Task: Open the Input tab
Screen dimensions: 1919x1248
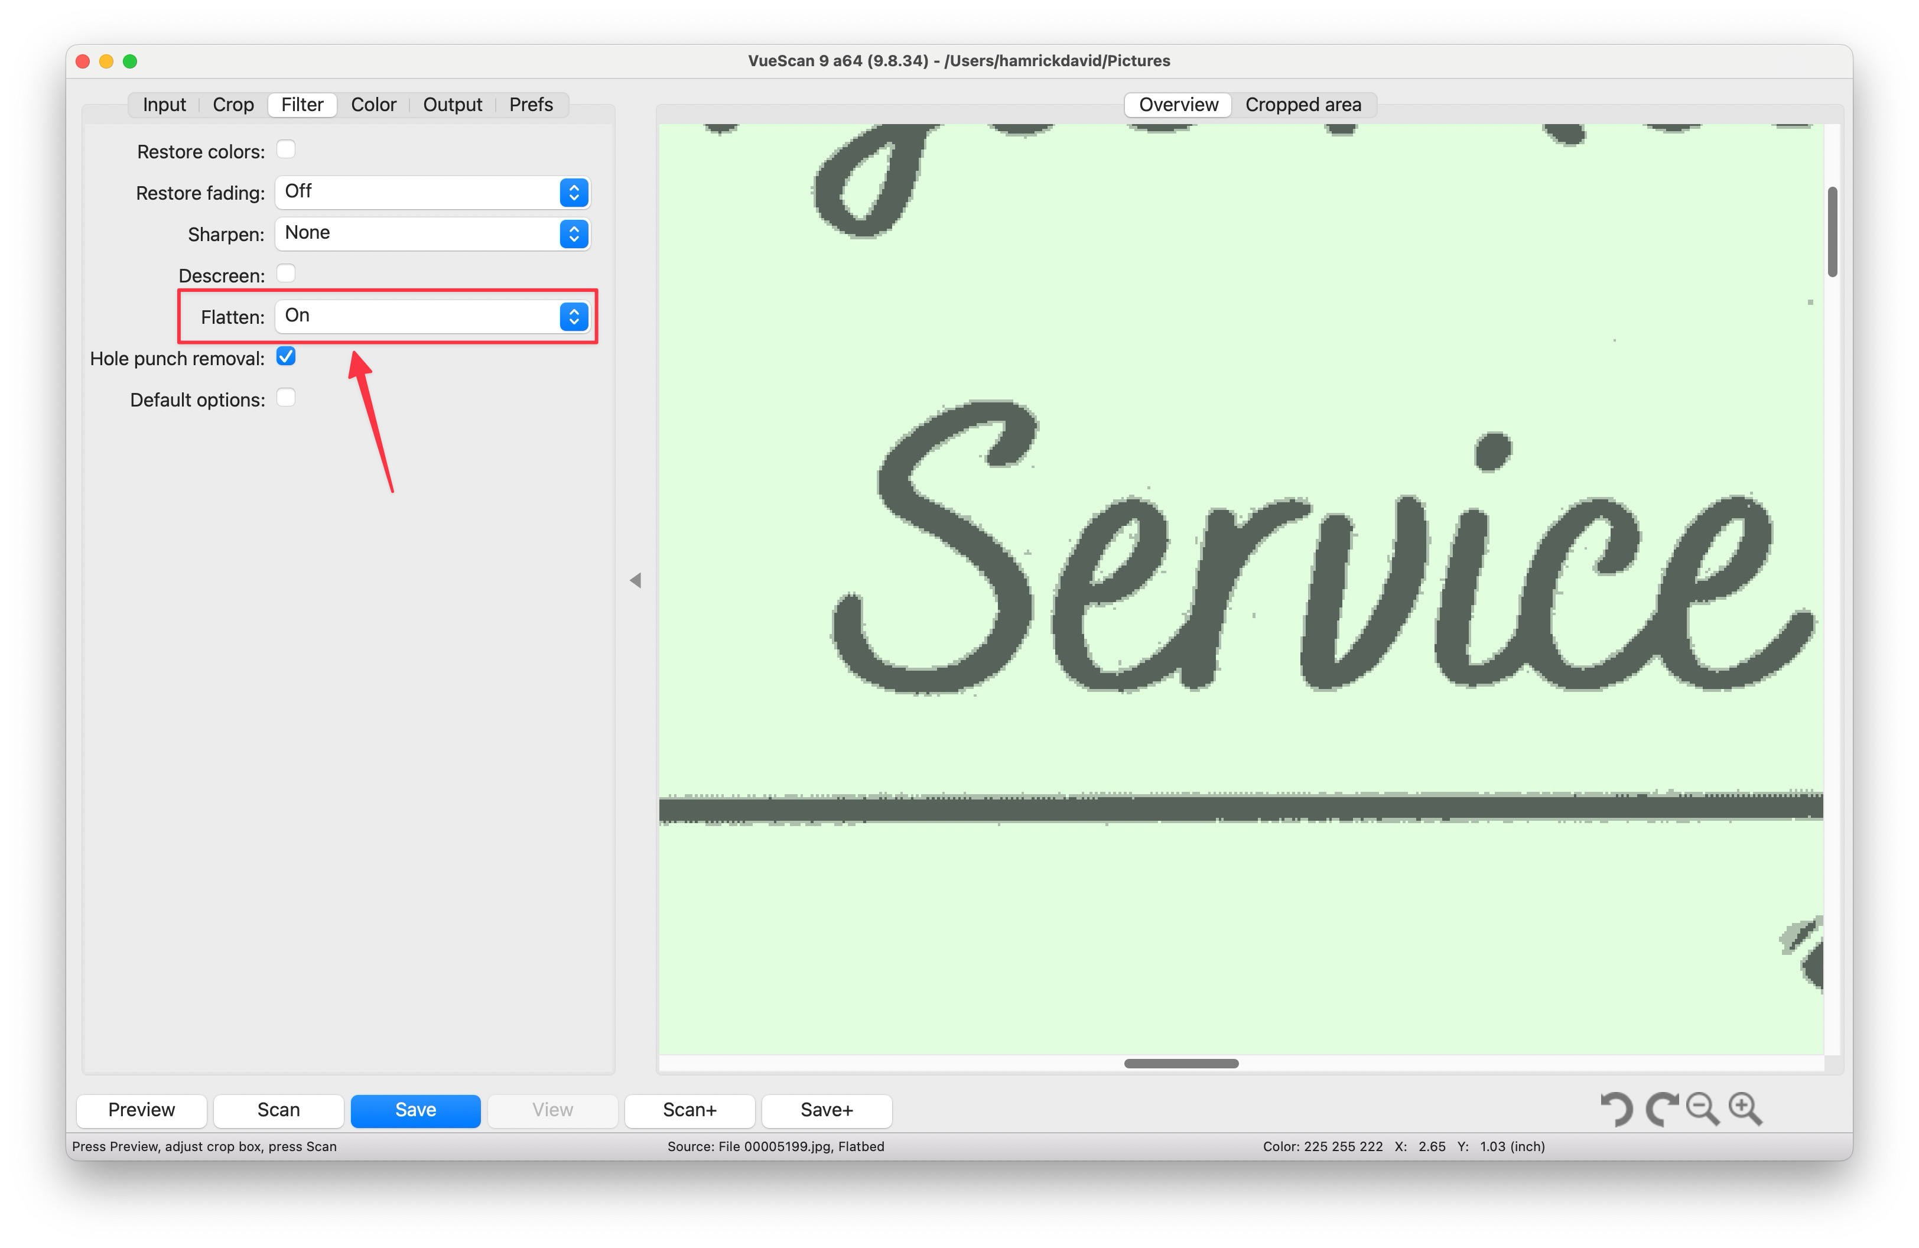Action: tap(164, 104)
